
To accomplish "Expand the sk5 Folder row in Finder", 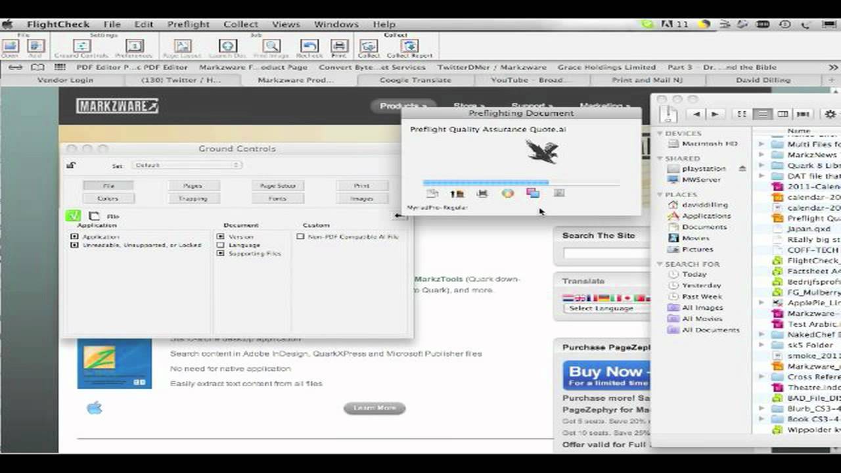I will tap(761, 345).
